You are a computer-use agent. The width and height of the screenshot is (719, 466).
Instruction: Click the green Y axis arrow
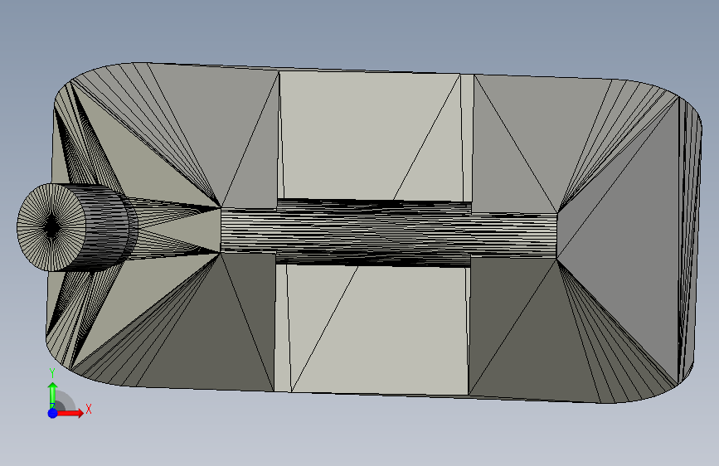pos(53,395)
